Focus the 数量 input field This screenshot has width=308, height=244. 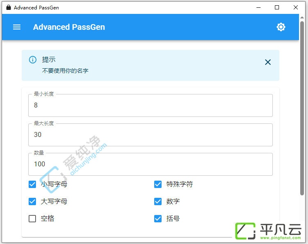(x=150, y=164)
